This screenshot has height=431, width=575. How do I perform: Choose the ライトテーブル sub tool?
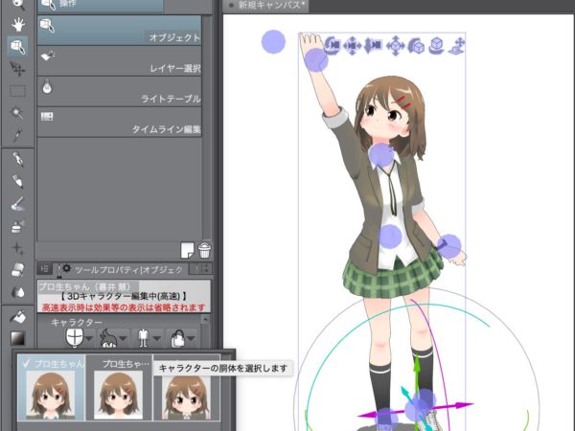119,92
